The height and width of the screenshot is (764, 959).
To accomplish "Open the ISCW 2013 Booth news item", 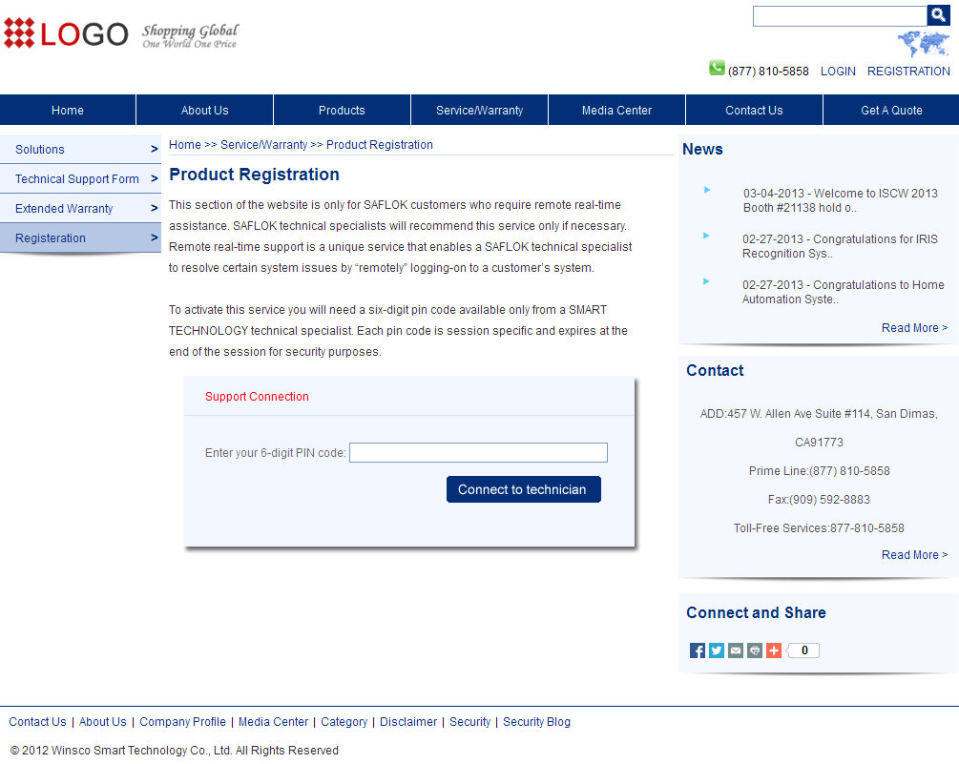I will point(841,200).
